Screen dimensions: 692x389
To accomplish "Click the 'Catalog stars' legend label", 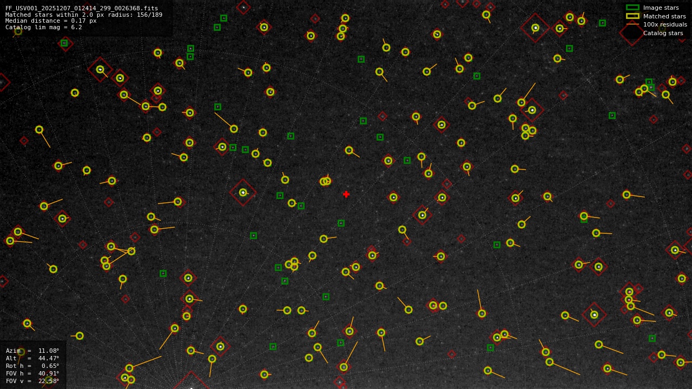I will [663, 33].
